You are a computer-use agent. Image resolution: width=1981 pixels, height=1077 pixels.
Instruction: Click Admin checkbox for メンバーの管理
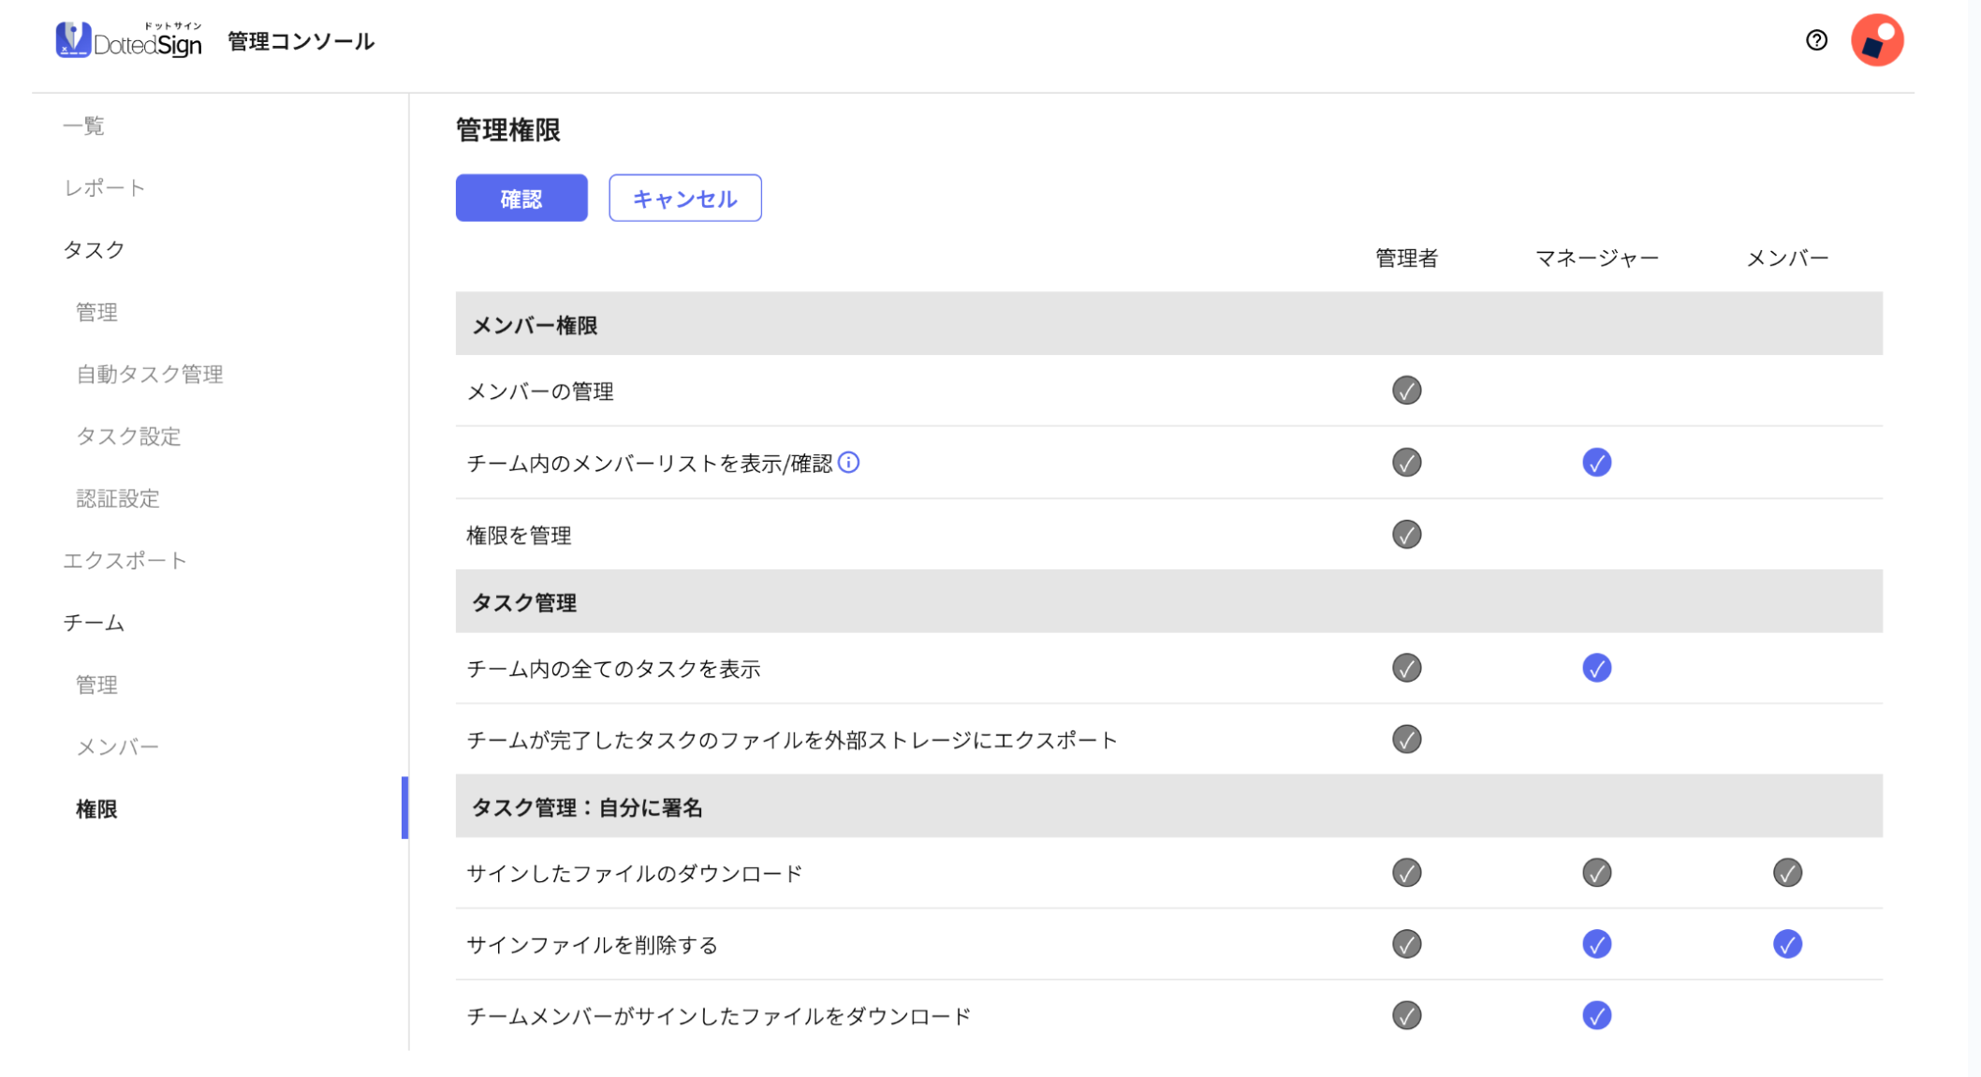(1406, 391)
